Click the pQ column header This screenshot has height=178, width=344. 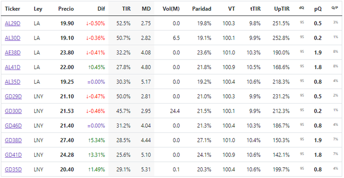pos(318,9)
